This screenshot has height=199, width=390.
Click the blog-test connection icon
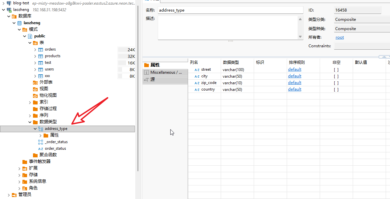[x=9, y=3]
